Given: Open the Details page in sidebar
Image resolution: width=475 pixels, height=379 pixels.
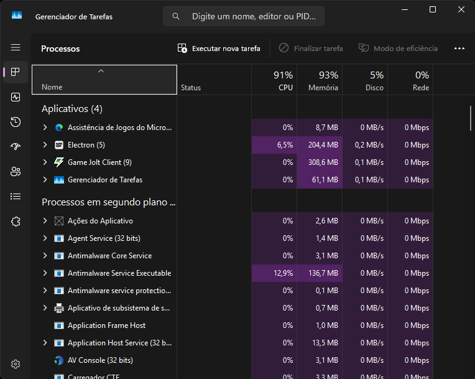Looking at the screenshot, I should point(16,197).
